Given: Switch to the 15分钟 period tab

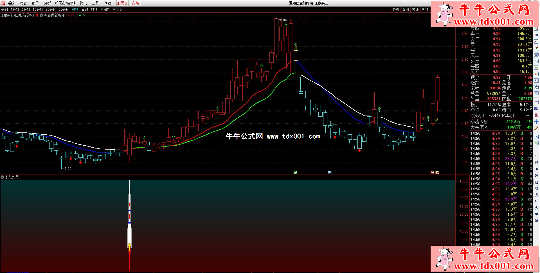Looking at the screenshot, I should (x=38, y=10).
